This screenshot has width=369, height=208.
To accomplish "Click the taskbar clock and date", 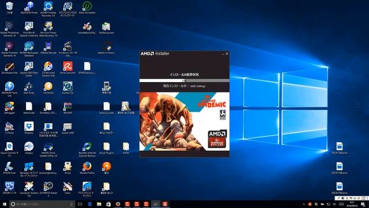I will (x=352, y=204).
